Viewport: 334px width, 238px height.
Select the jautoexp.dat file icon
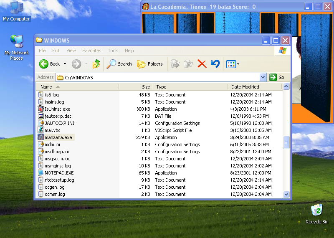tap(40, 116)
